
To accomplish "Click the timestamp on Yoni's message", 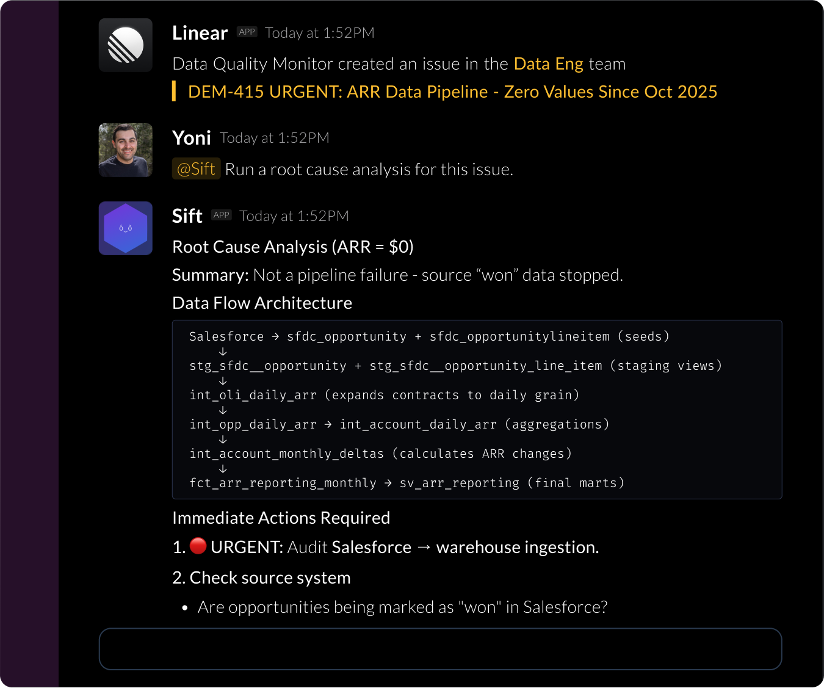I will (x=275, y=138).
